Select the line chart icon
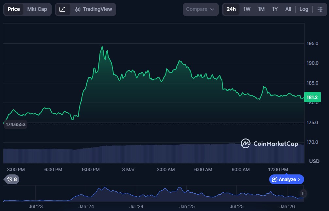 (63, 9)
